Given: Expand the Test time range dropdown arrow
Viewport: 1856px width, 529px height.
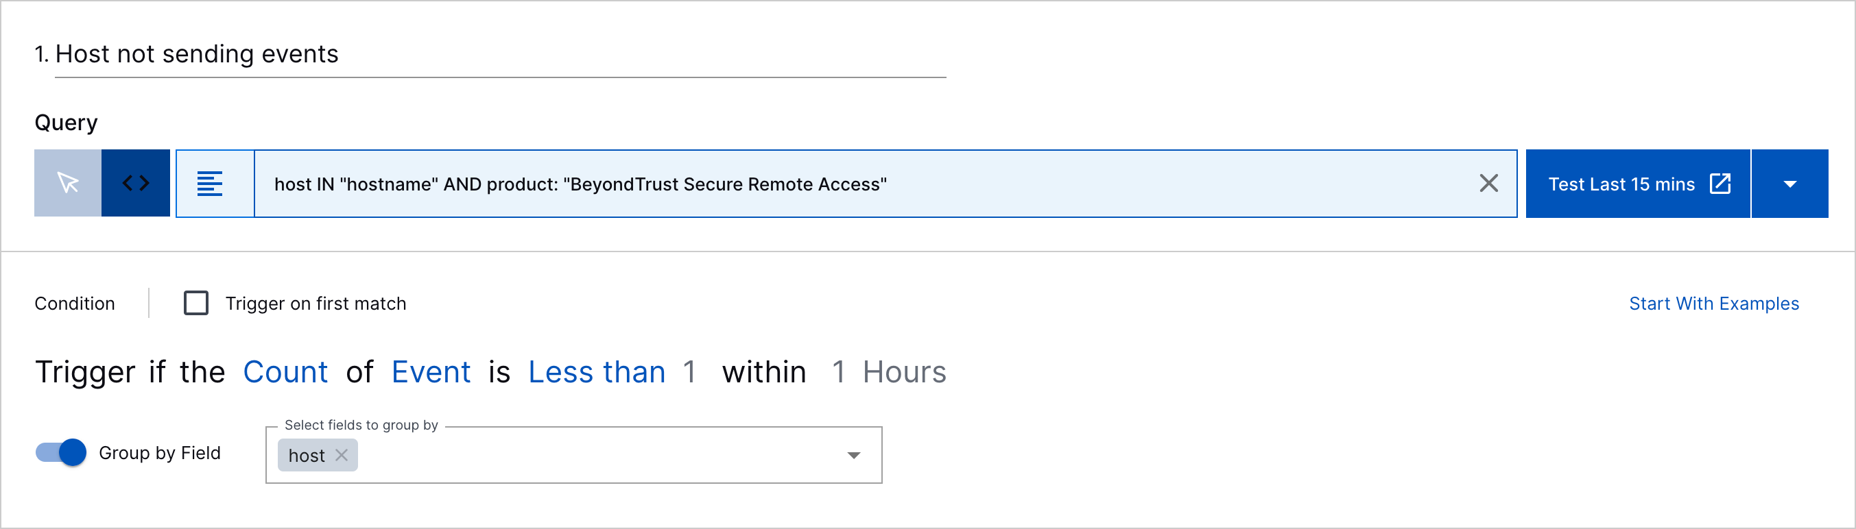Looking at the screenshot, I should pos(1789,184).
